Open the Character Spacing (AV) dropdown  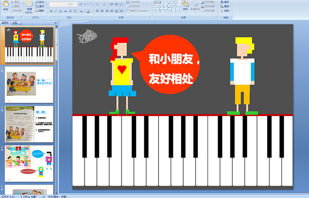pos(76,11)
